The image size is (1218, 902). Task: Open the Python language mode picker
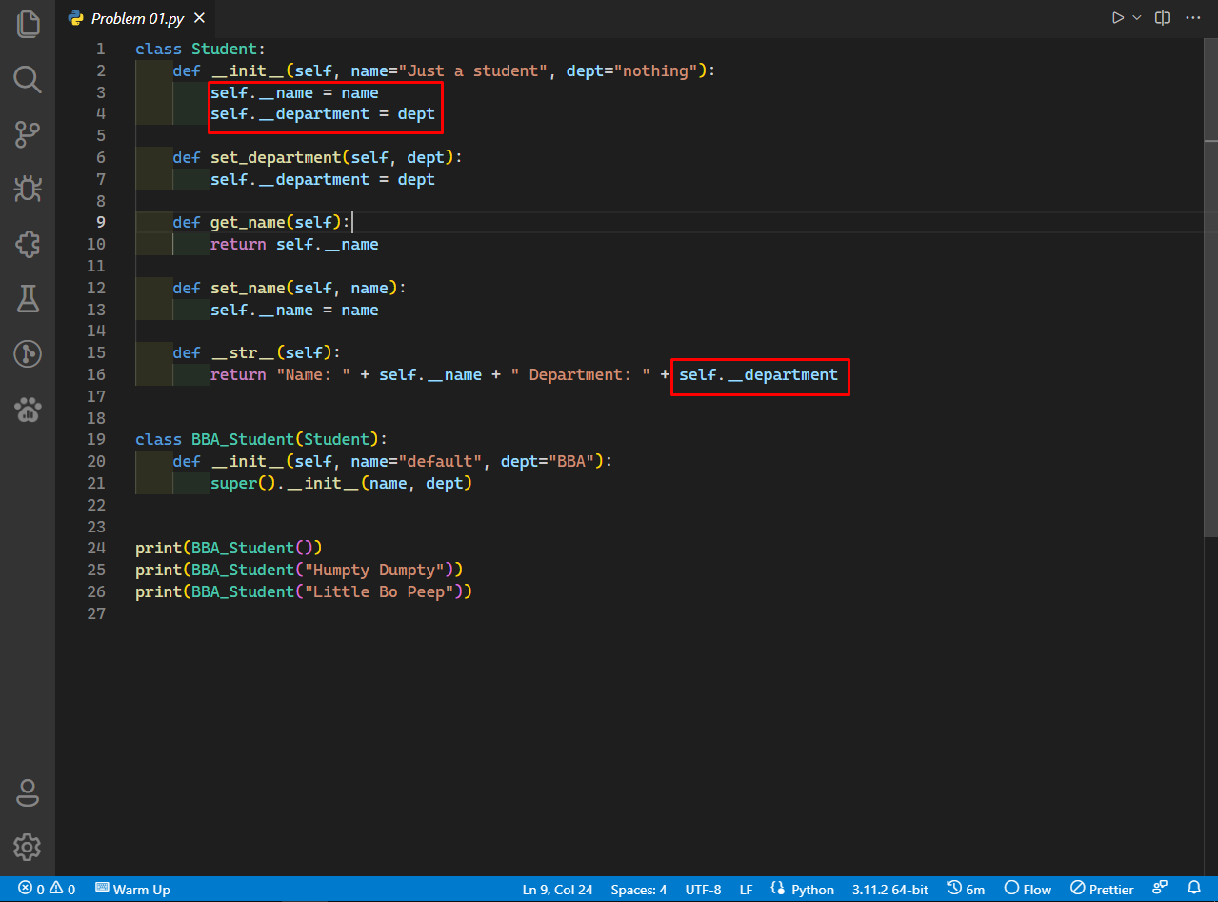803,889
